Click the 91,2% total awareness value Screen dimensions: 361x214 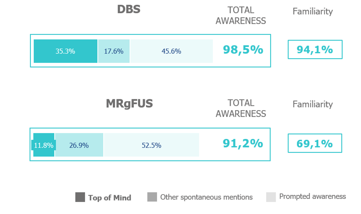(243, 143)
